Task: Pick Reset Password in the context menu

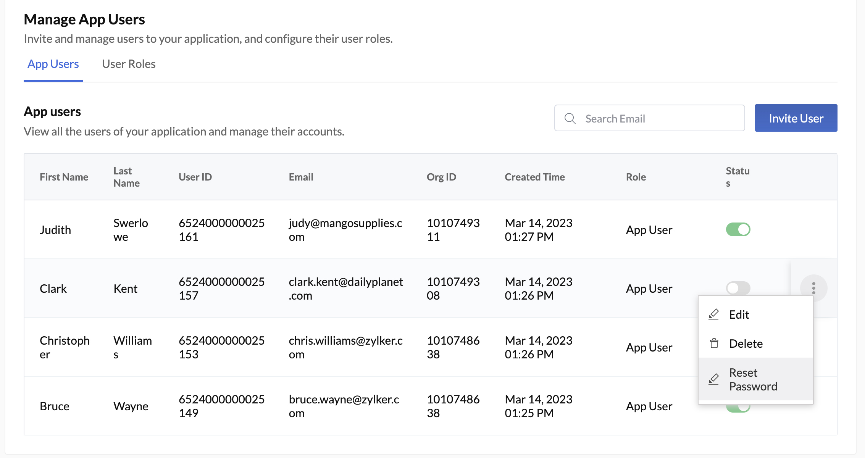Action: pyautogui.click(x=753, y=379)
